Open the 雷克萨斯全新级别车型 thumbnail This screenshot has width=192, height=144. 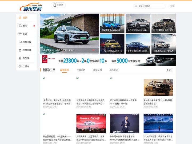tap(112, 23)
